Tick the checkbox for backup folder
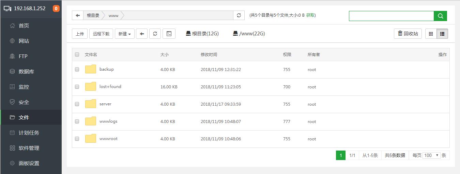This screenshot has width=460, height=174. pyautogui.click(x=77, y=69)
